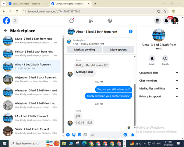
Task: Click the More options button
Action: (118, 50)
